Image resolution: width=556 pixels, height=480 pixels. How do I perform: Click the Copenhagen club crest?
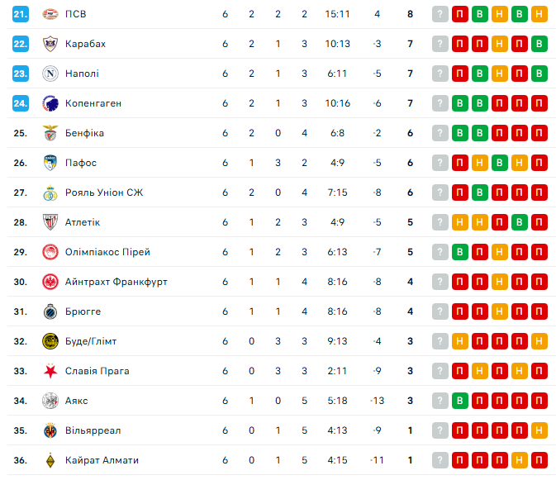[x=50, y=103]
